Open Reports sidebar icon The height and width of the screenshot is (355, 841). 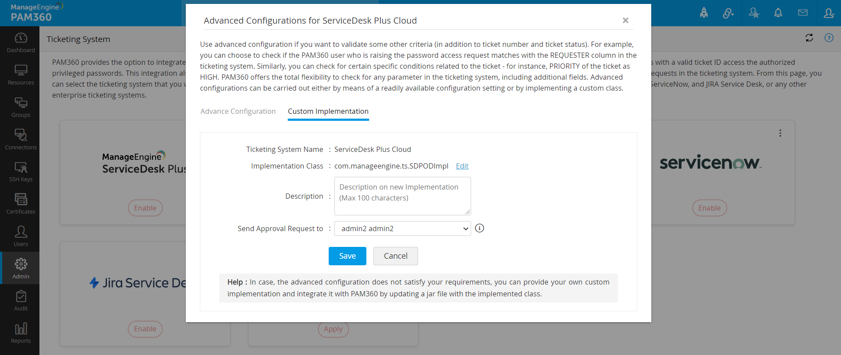(x=21, y=333)
